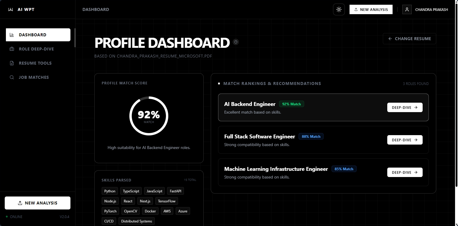Click the AI WPT logo icon
458x226 pixels.
11,9
